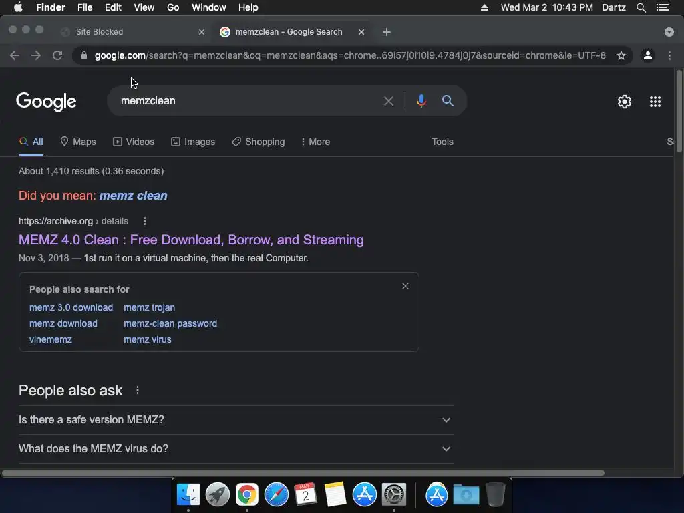684x513 pixels.
Task: Switch to Shopping results
Action: pos(259,142)
